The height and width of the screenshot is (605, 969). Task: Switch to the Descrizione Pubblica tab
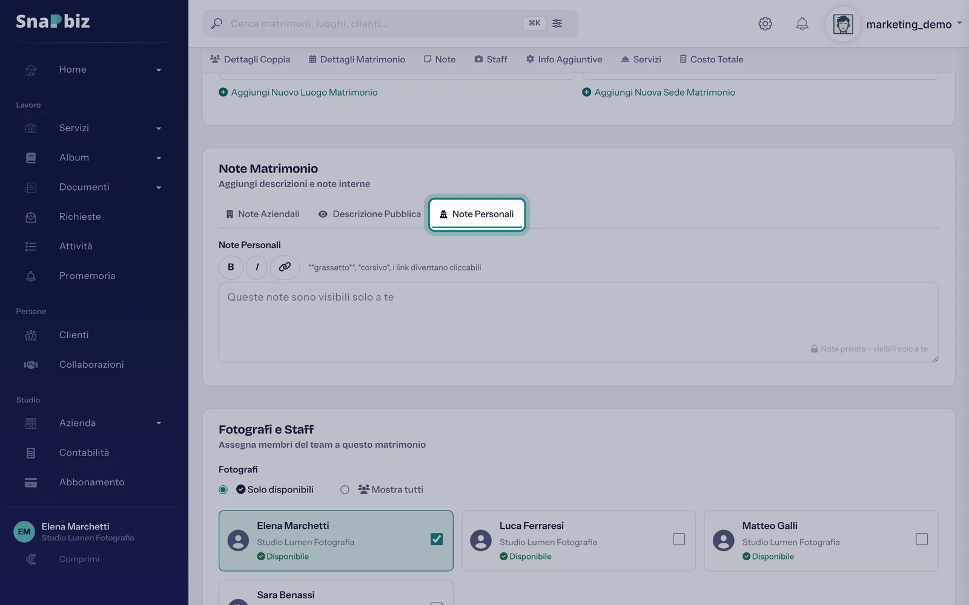tap(369, 214)
